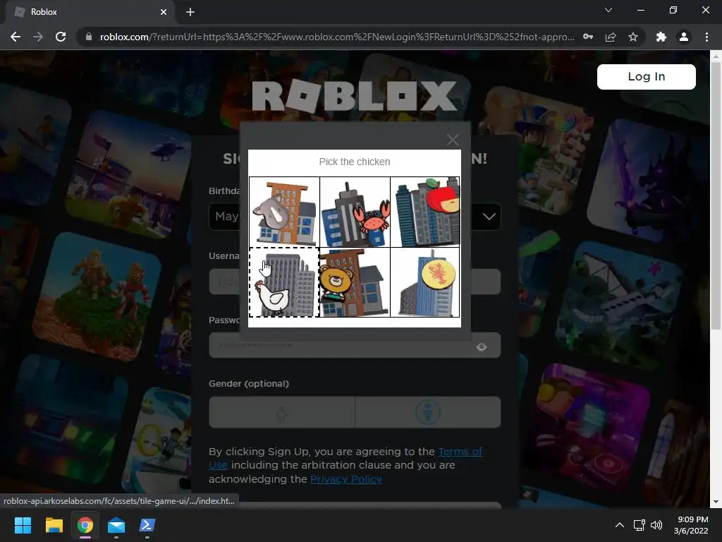
Task: Click the page vertical scrollbar
Action: tap(715, 196)
